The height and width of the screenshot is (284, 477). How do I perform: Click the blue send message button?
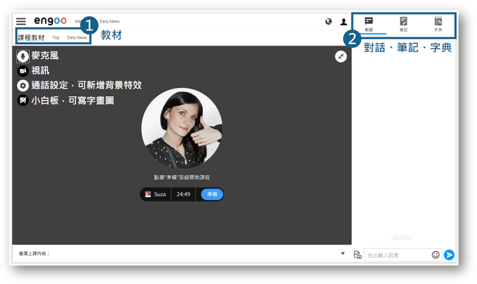(450, 255)
